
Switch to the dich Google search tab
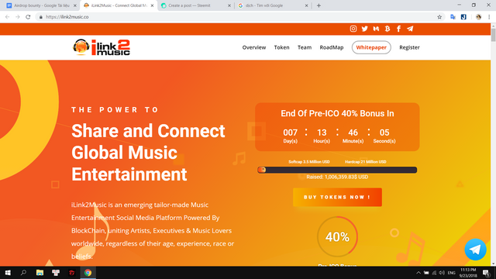point(273,5)
